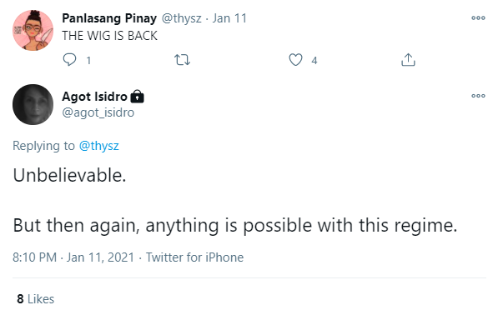The width and height of the screenshot is (498, 315).
Task: Open Agot Isidro display name
Action: [94, 97]
